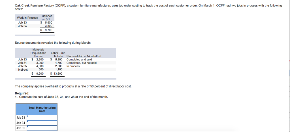Select the Indirect row label
Screen dimensions: 290x132
pos(23,70)
